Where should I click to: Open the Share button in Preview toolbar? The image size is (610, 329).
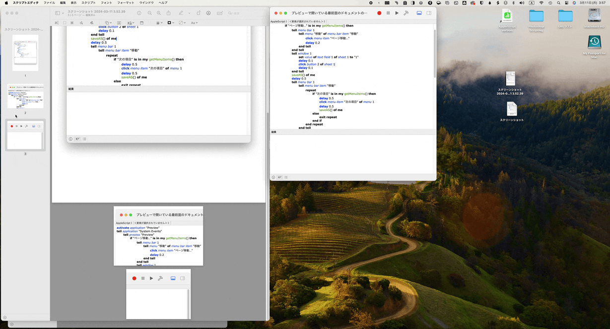tap(169, 13)
